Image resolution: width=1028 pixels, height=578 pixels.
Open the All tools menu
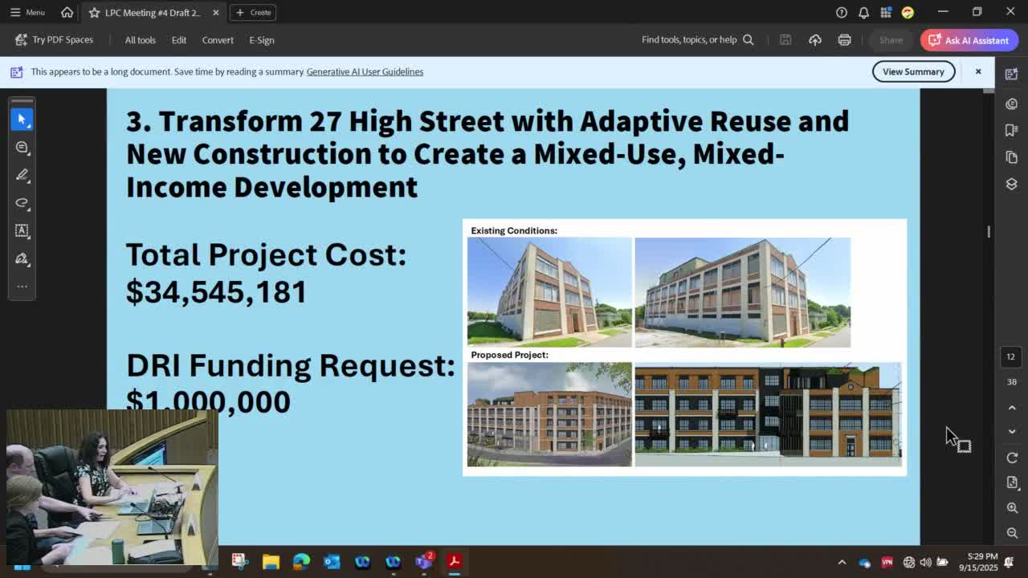(140, 40)
